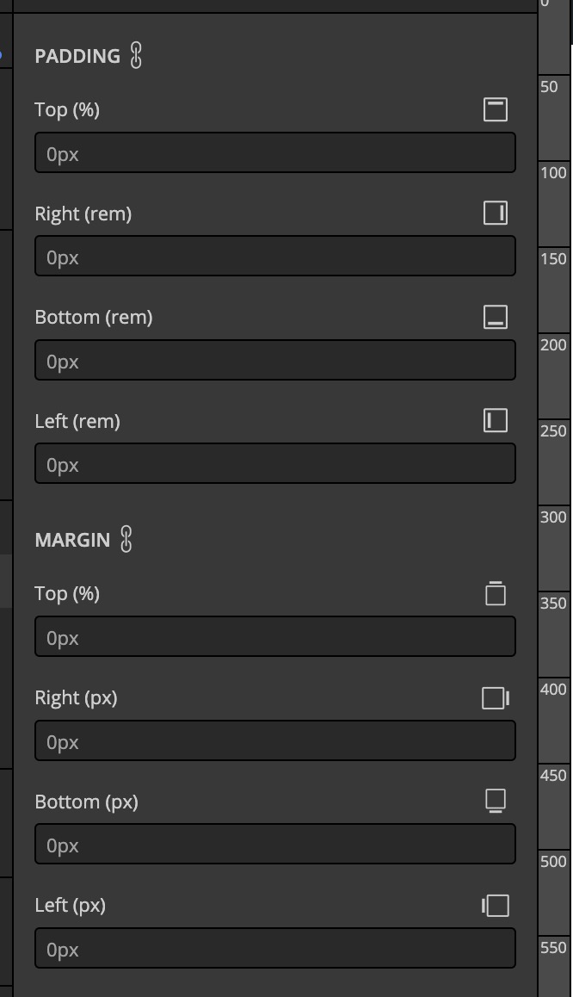Click the PADDING section heading

tap(77, 56)
